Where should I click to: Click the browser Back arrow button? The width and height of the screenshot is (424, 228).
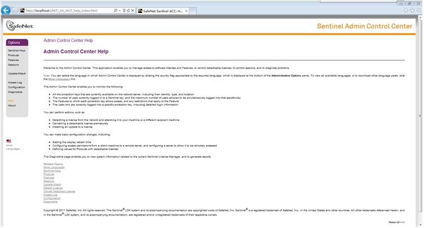[x=7, y=10]
